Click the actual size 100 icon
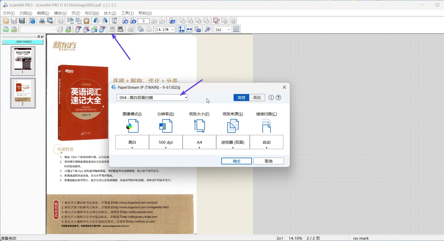This screenshot has height=241, width=444. pyautogui.click(x=198, y=29)
